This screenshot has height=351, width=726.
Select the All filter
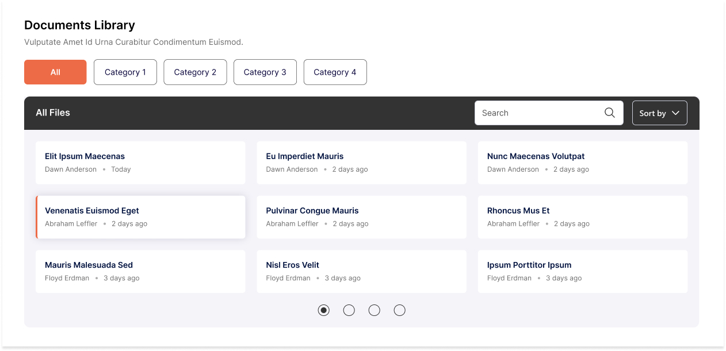[x=55, y=72]
